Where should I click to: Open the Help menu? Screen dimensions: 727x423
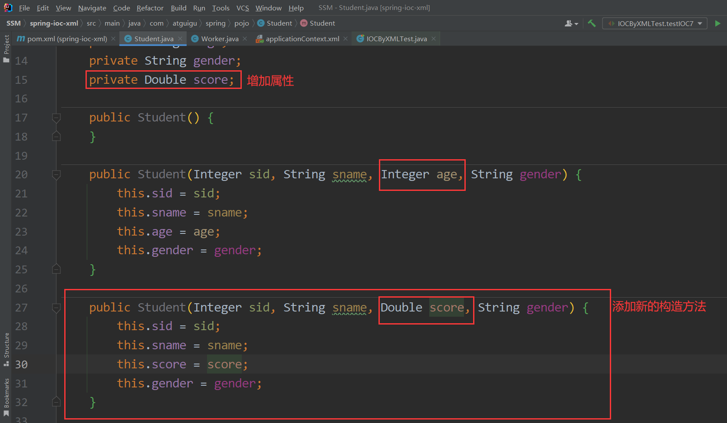[296, 8]
